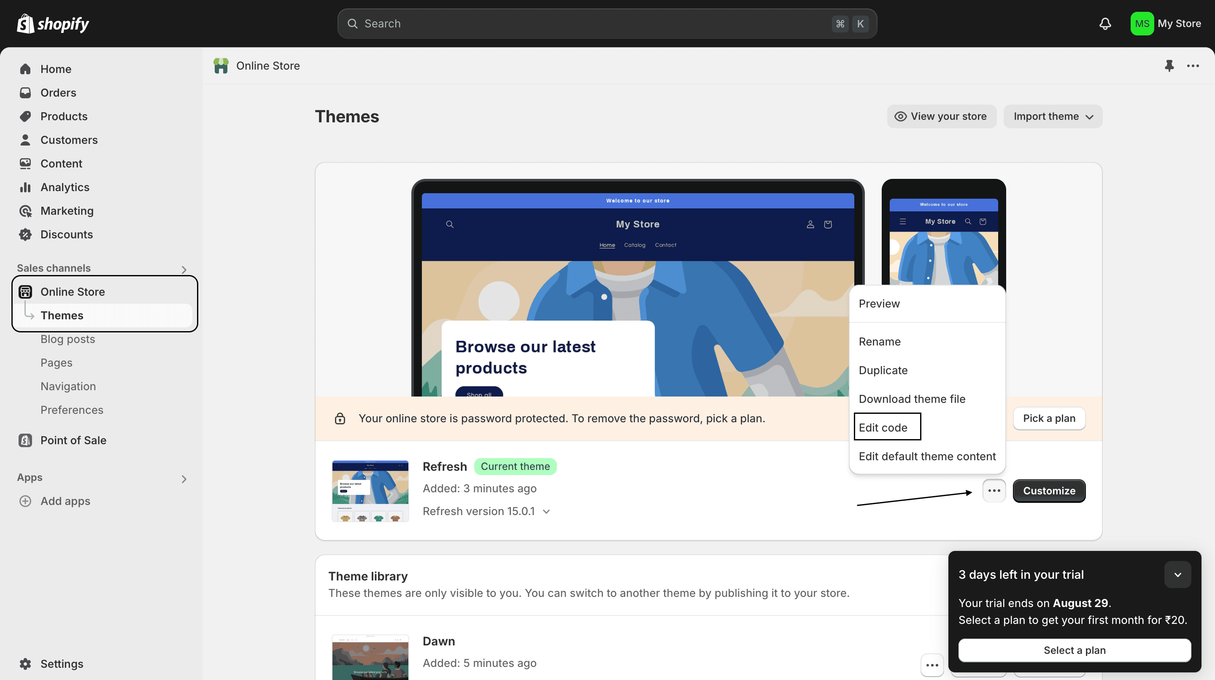The width and height of the screenshot is (1215, 680).
Task: Expand the Refresh version 15.0.1 details
Action: click(546, 511)
